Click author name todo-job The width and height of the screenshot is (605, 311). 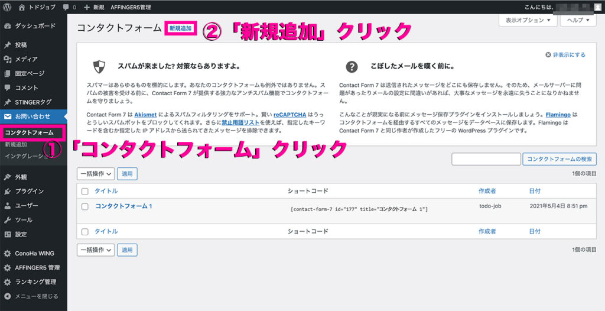point(490,206)
